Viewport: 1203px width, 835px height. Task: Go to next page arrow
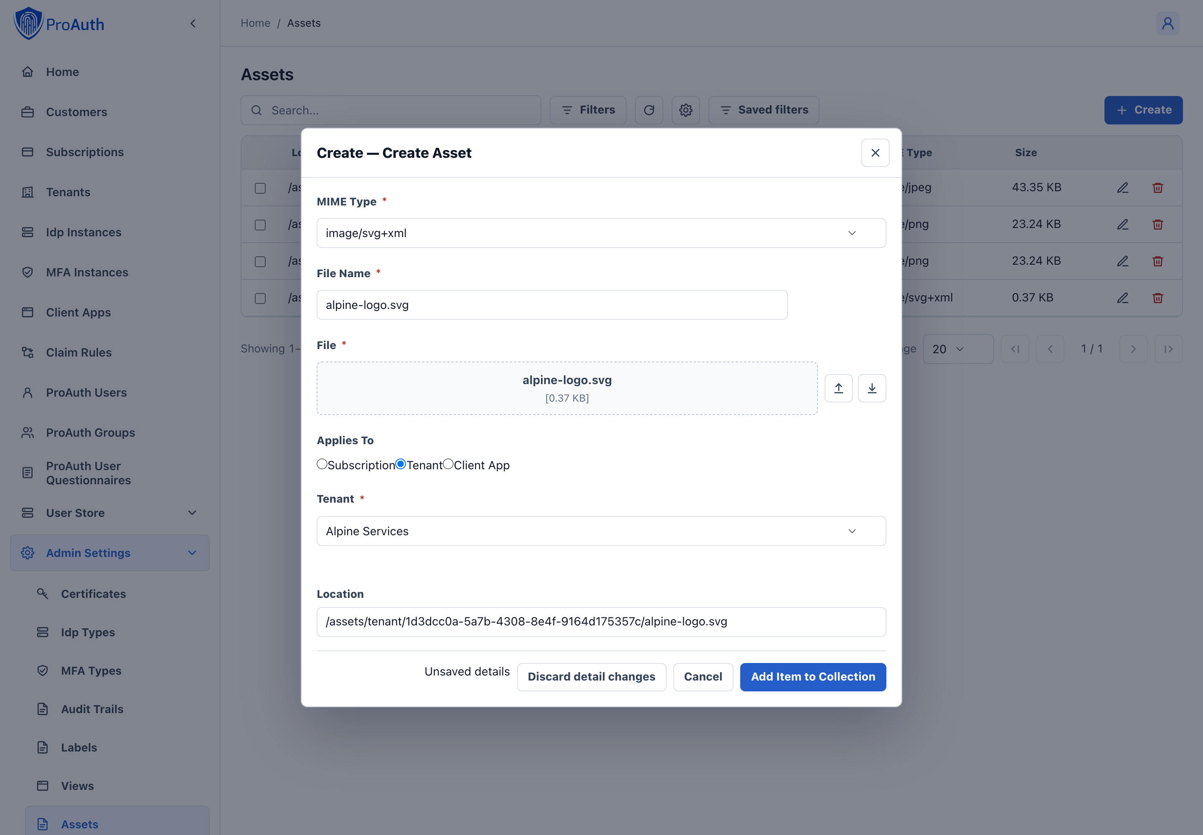point(1133,349)
